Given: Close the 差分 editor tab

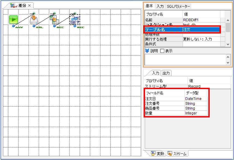Looking at the screenshot, I should (x=29, y=5).
